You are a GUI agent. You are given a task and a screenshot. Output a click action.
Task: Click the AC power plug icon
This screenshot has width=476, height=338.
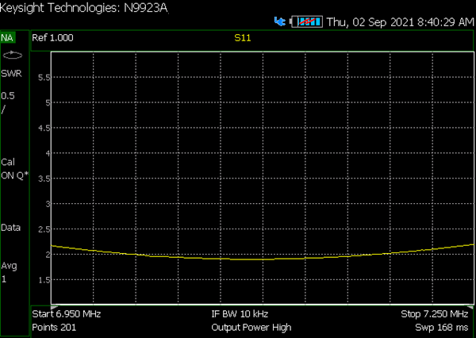(x=279, y=21)
